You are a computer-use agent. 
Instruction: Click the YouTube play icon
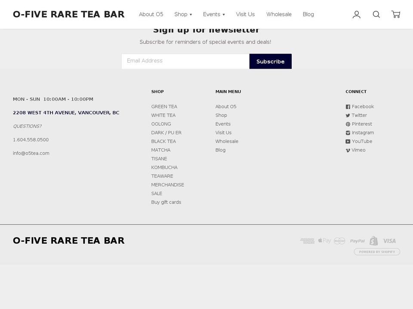coord(348,142)
